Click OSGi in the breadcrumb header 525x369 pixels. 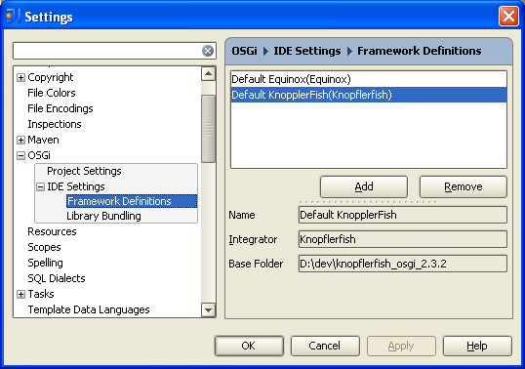point(244,51)
